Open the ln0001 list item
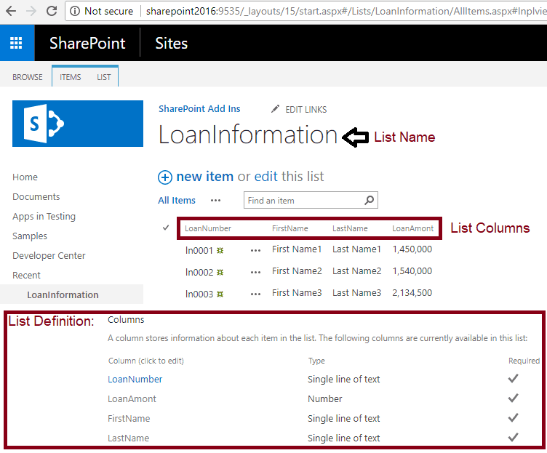This screenshot has width=547, height=453. pyautogui.click(x=199, y=250)
